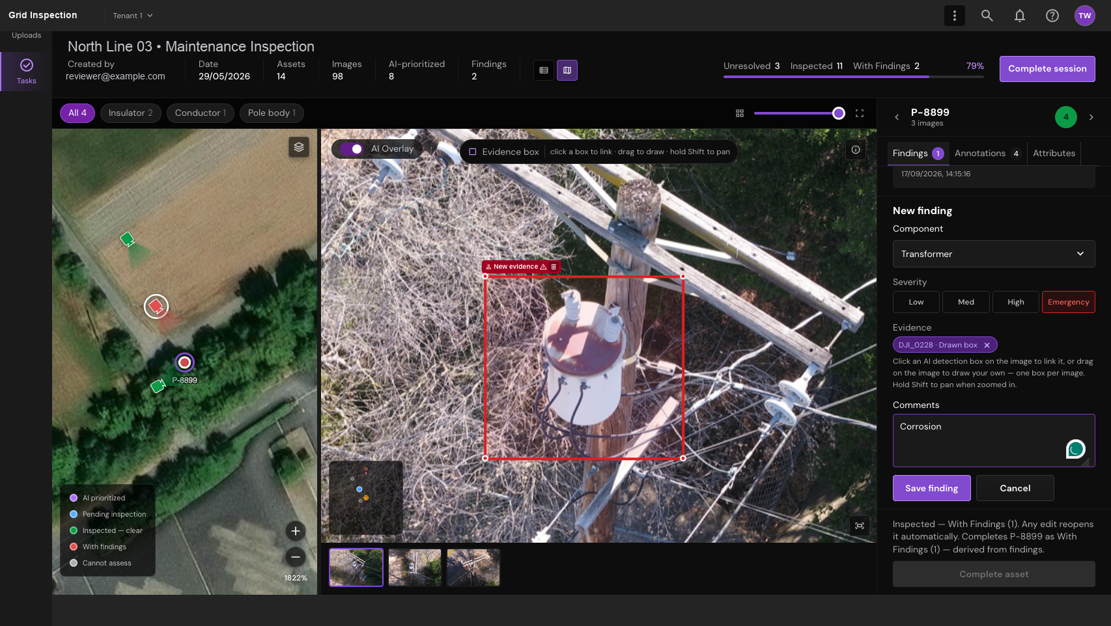Open the help question mark icon
Image resolution: width=1111 pixels, height=626 pixels.
(x=1052, y=16)
